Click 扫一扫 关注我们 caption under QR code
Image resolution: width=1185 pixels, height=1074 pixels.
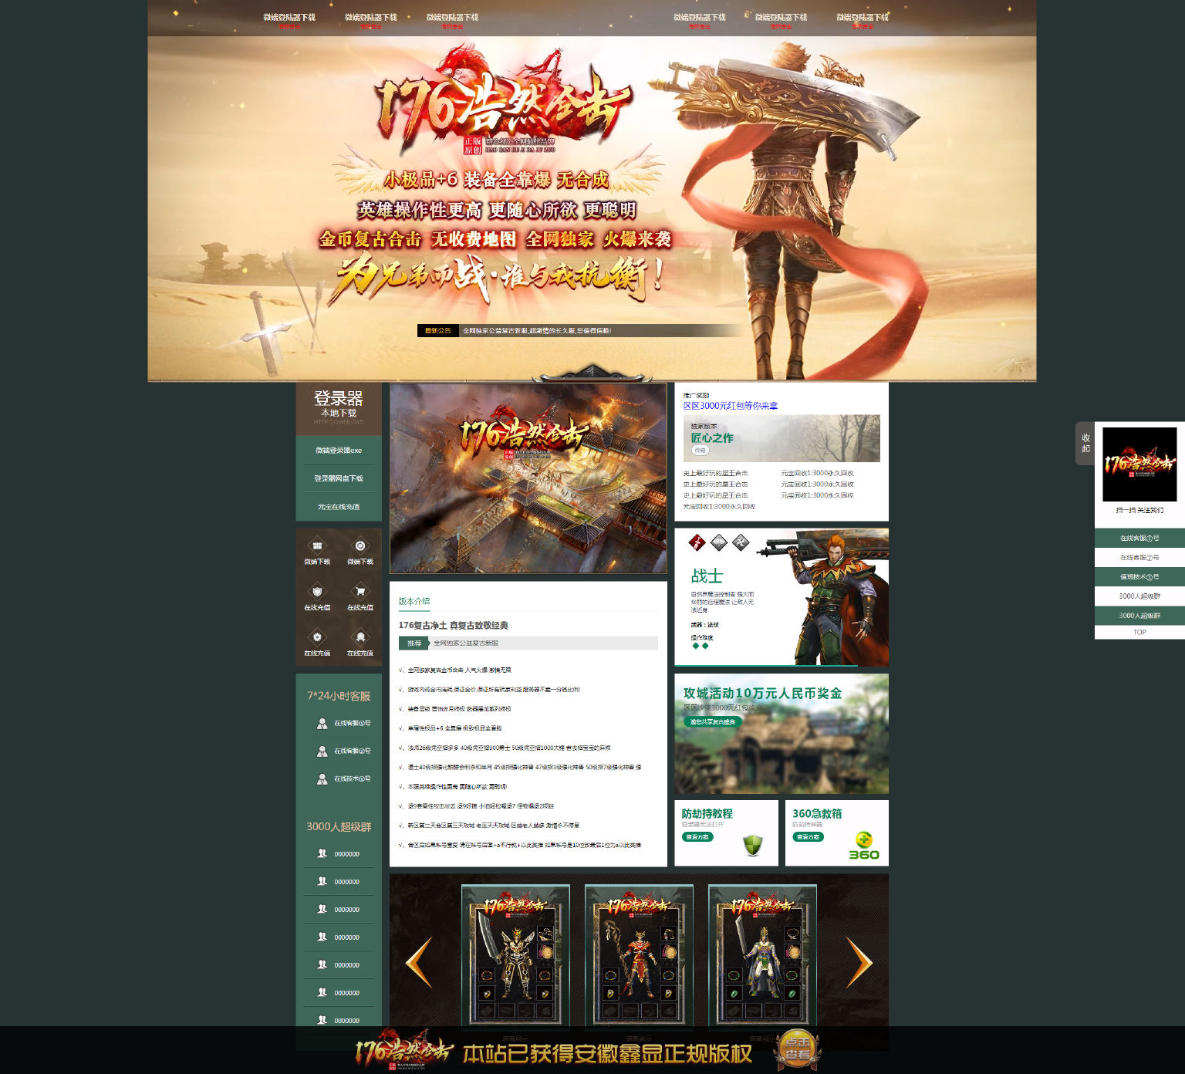pos(1139,511)
